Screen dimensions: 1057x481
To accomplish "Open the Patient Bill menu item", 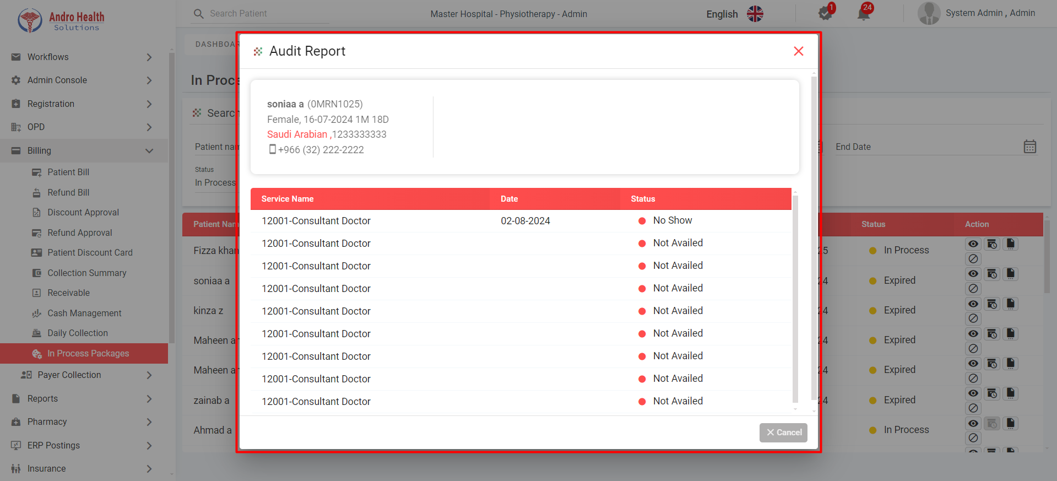I will point(68,172).
